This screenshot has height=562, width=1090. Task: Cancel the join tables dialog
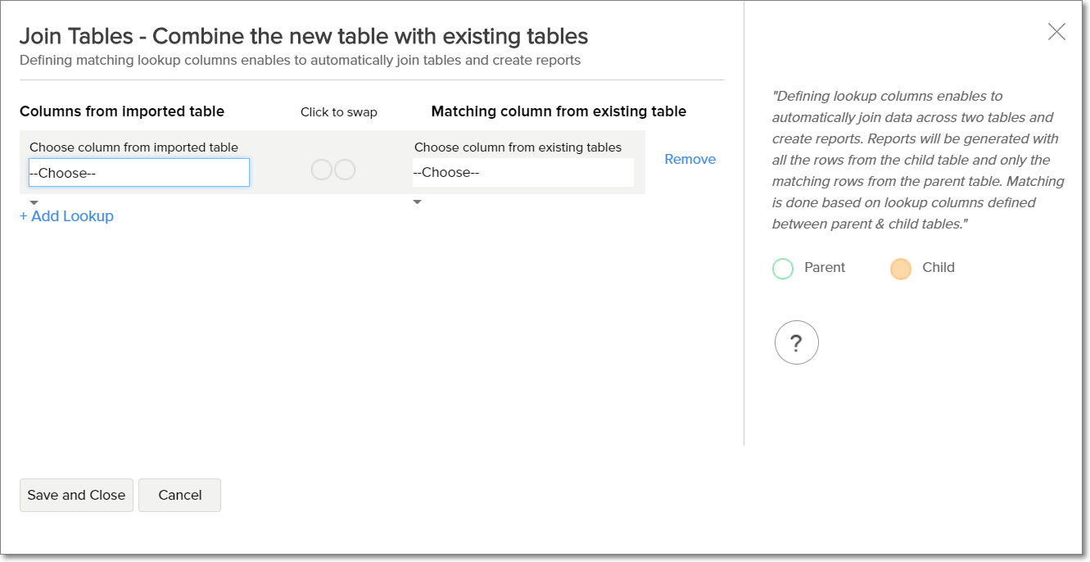point(179,495)
